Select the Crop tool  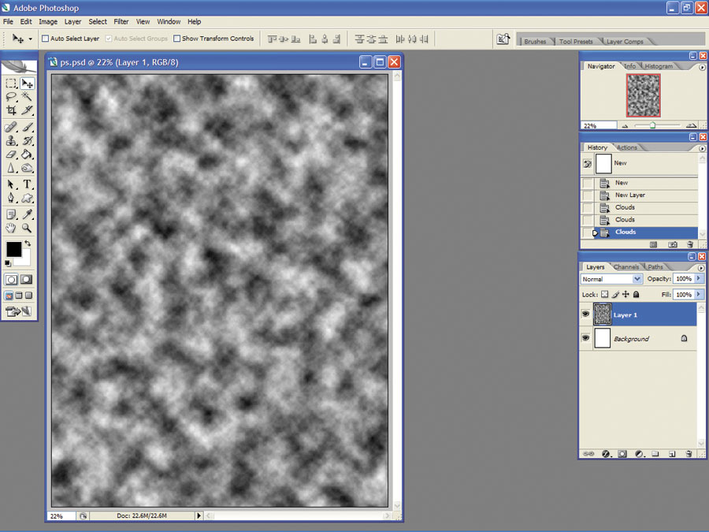click(11, 110)
